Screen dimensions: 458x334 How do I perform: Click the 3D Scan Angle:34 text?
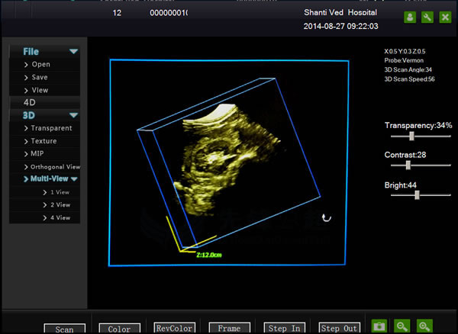[x=408, y=69]
